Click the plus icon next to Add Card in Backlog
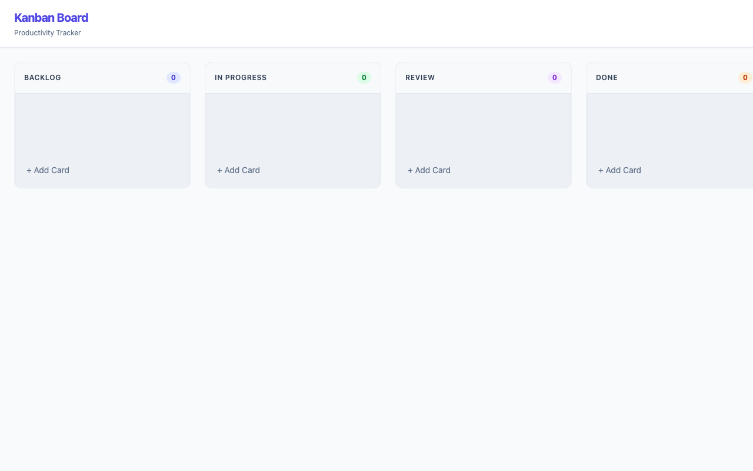753x471 pixels. coord(29,170)
